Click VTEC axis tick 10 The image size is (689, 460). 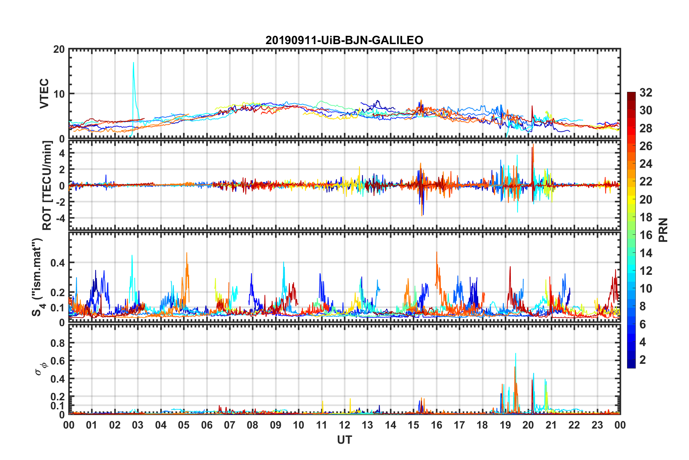59,94
